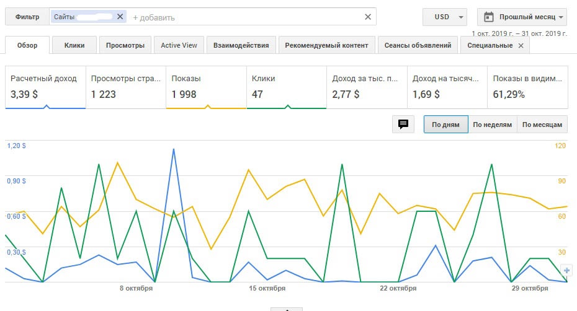Click the plus icon at chart corner

tap(566, 270)
